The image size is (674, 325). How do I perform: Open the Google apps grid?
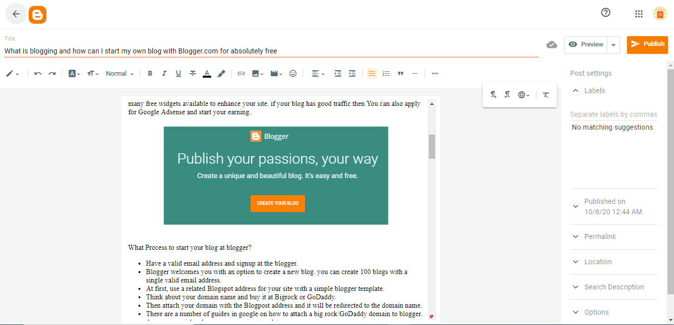click(x=638, y=14)
